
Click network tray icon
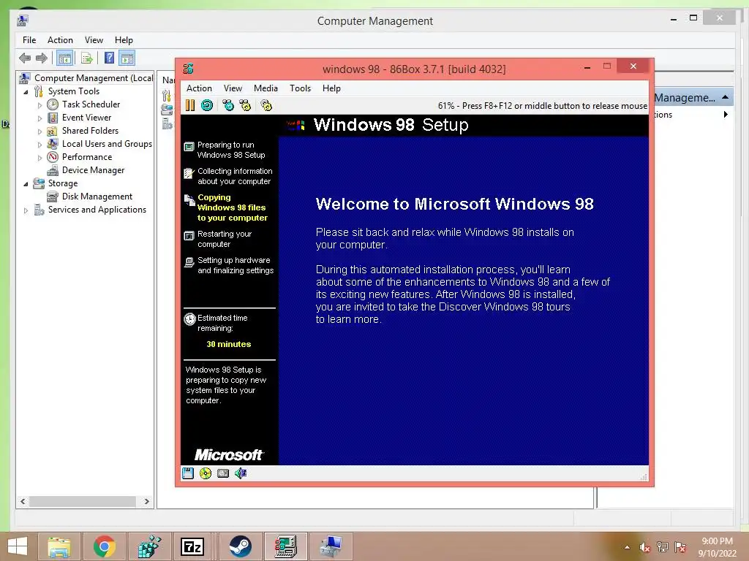point(663,547)
